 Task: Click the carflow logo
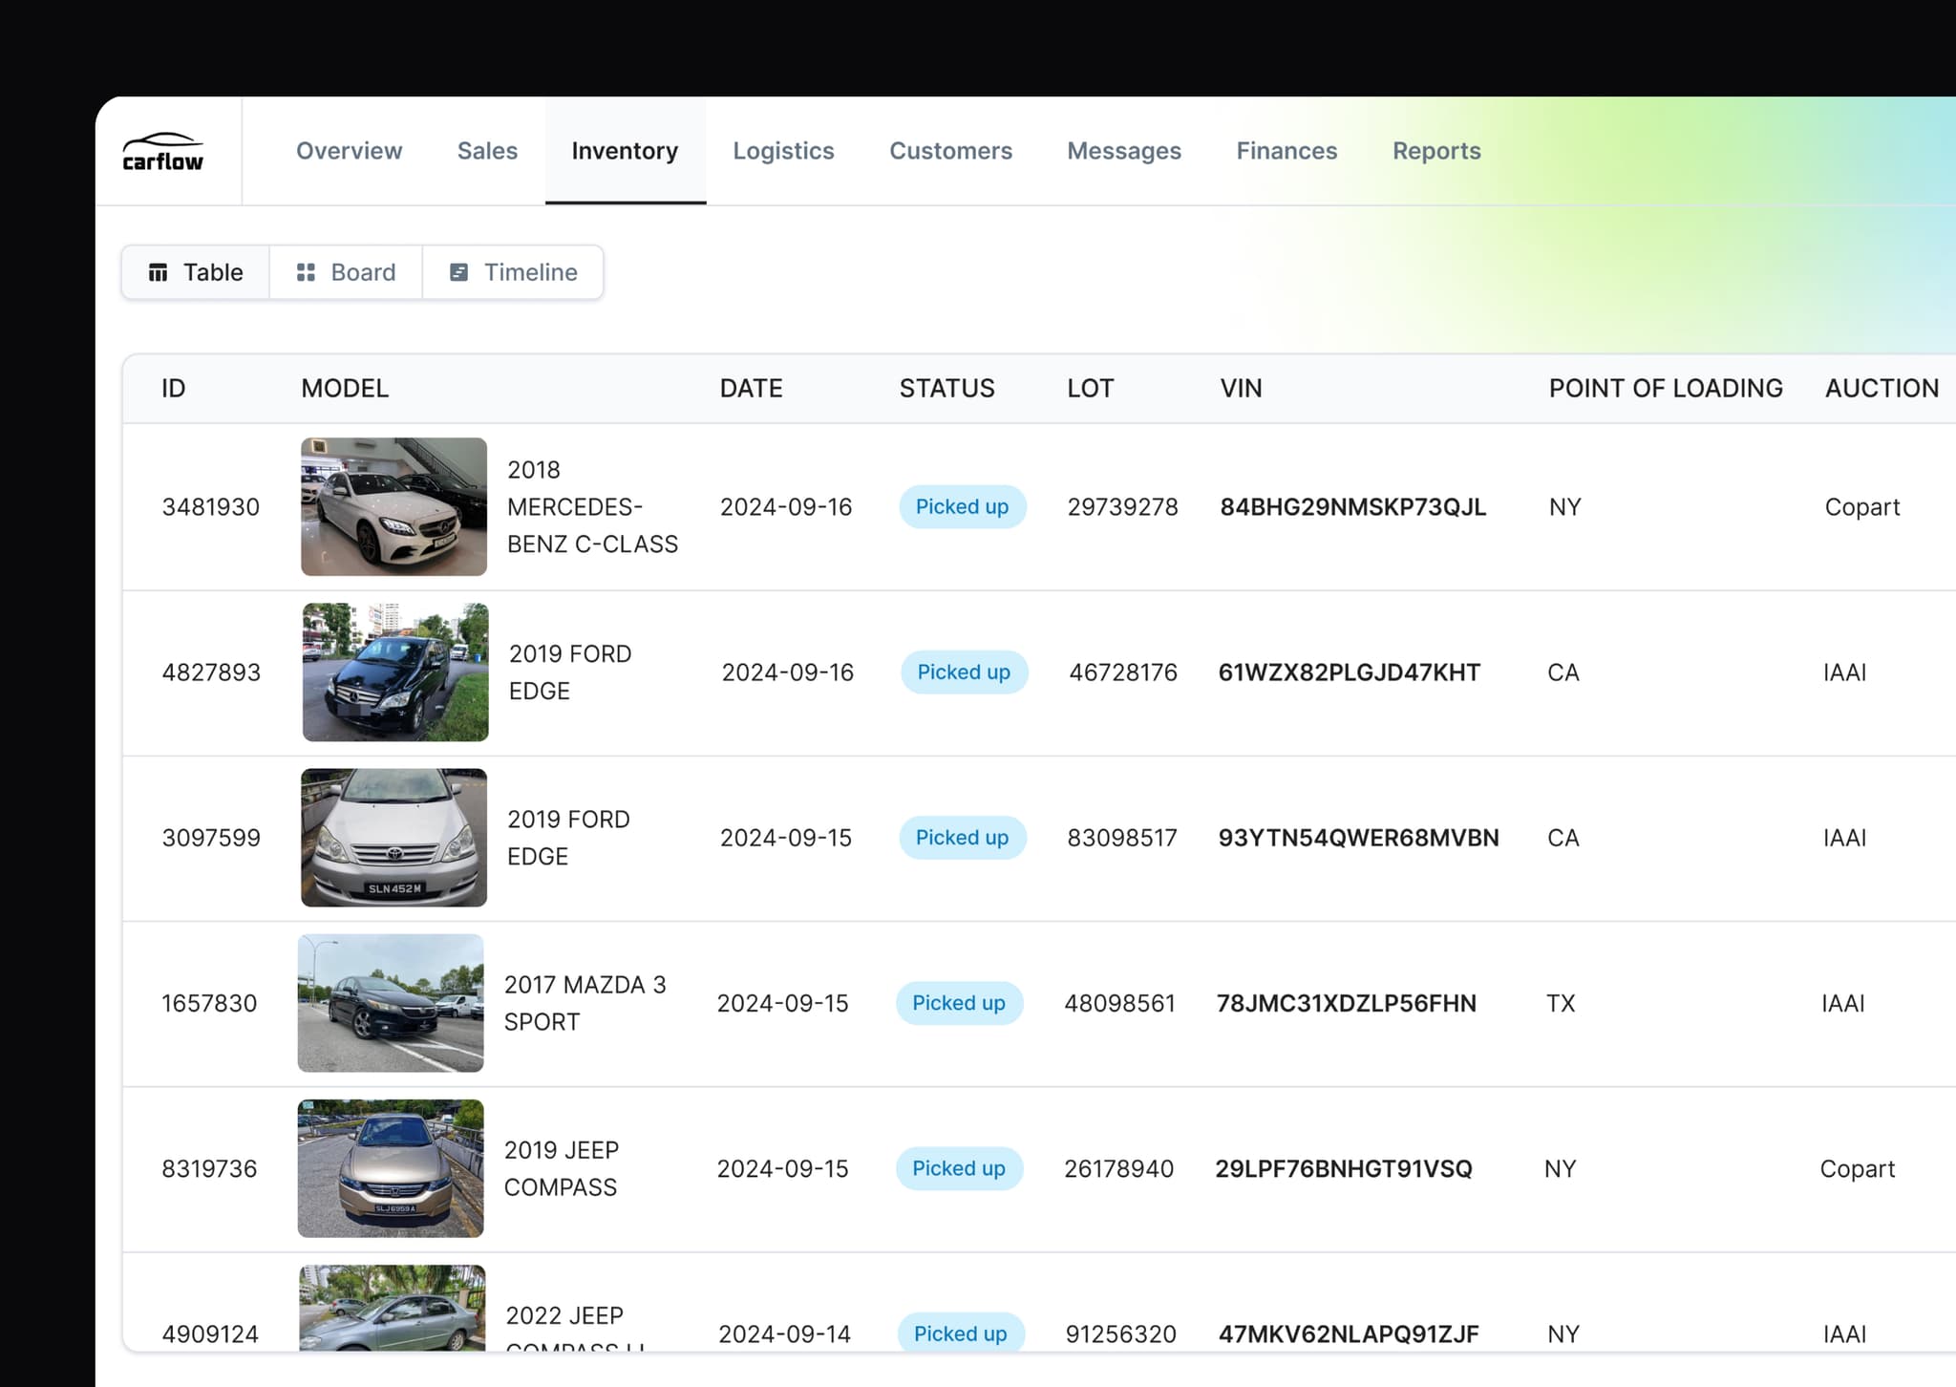pyautogui.click(x=163, y=152)
